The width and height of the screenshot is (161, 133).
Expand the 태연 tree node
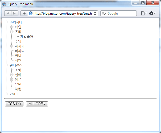coord(12,27)
